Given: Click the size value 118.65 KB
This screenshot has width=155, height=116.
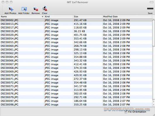Looking at the screenshot, I should [80, 27].
